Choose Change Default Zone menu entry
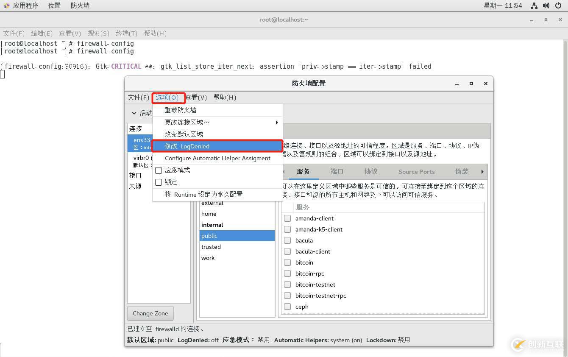The height and width of the screenshot is (357, 568). [217, 134]
